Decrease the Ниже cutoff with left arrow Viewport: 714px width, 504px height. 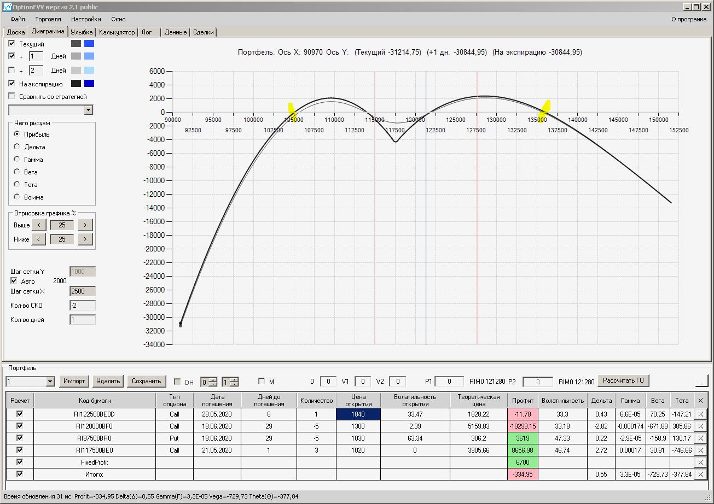[x=38, y=239]
